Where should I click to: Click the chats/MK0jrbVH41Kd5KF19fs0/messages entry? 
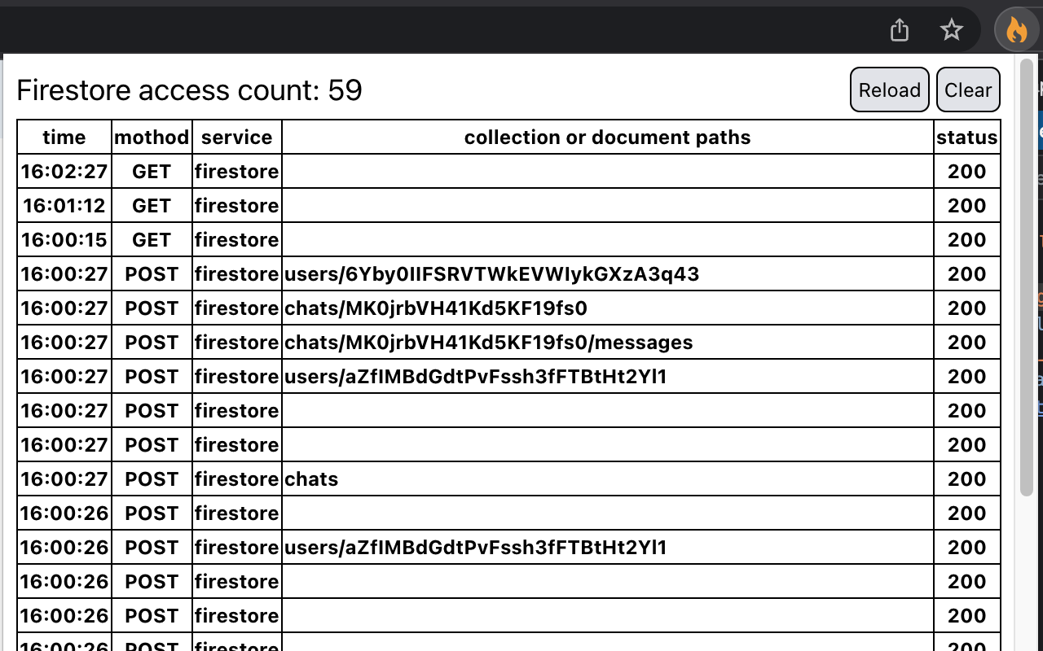486,342
